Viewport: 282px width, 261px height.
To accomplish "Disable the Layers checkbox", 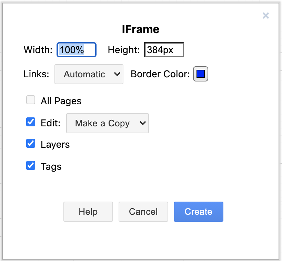I will pyautogui.click(x=31, y=144).
